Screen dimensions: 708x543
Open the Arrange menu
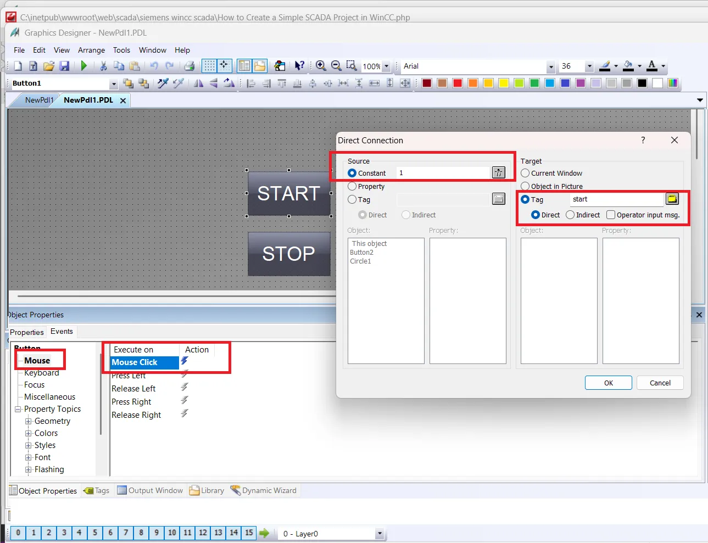tap(91, 50)
